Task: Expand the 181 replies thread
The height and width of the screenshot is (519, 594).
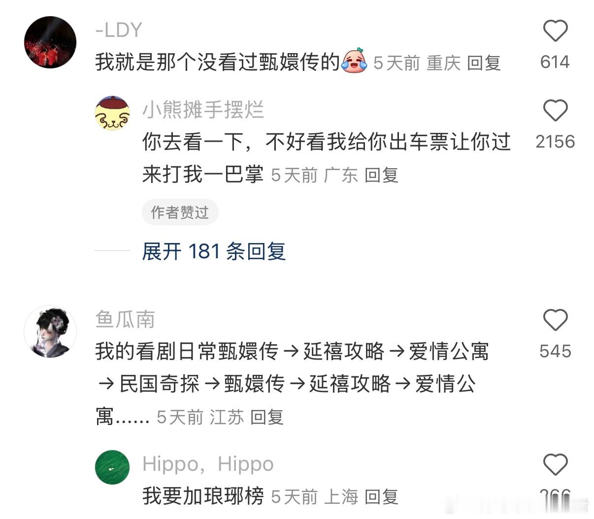Action: (x=214, y=251)
